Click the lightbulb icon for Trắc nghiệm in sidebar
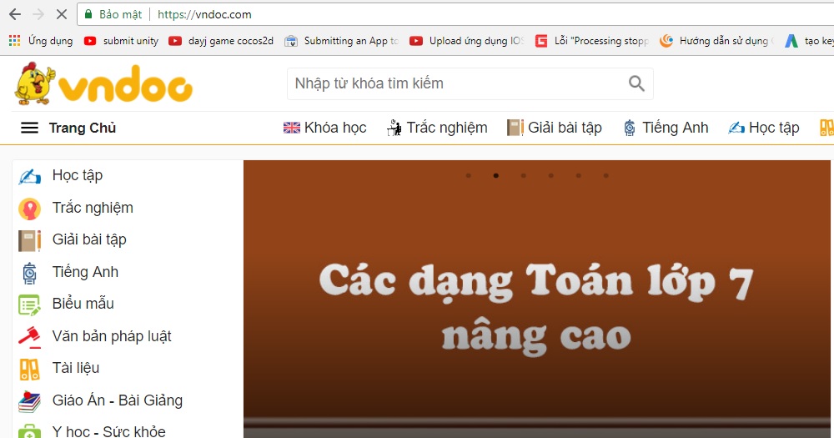This screenshot has height=438, width=834. (x=29, y=209)
